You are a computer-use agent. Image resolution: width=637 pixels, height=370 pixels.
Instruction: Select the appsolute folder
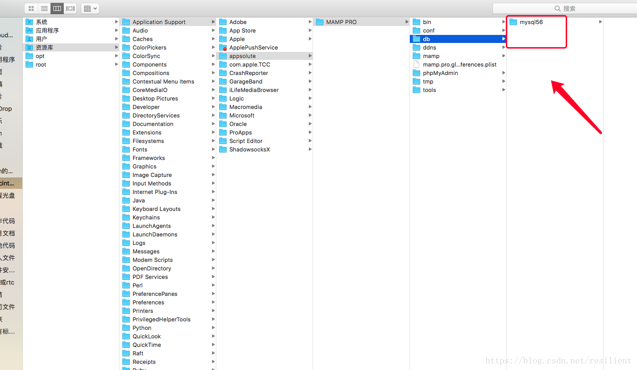coord(265,56)
